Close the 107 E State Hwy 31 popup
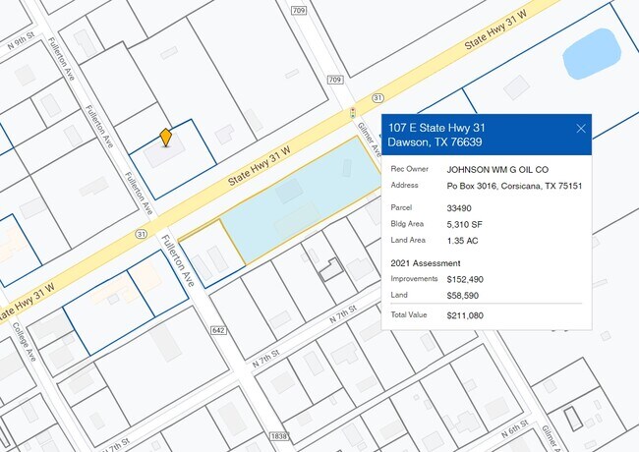The image size is (639, 452). 581,128
